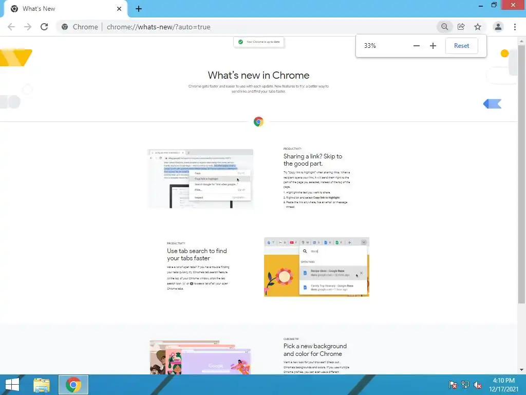This screenshot has width=526, height=395.
Task: Click the 'Your Chrome is up to date' badge
Action: point(259,42)
